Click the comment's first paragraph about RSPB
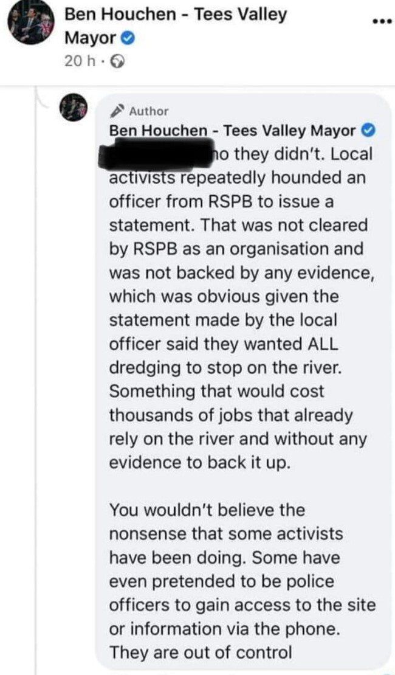395x675 pixels. (240, 274)
